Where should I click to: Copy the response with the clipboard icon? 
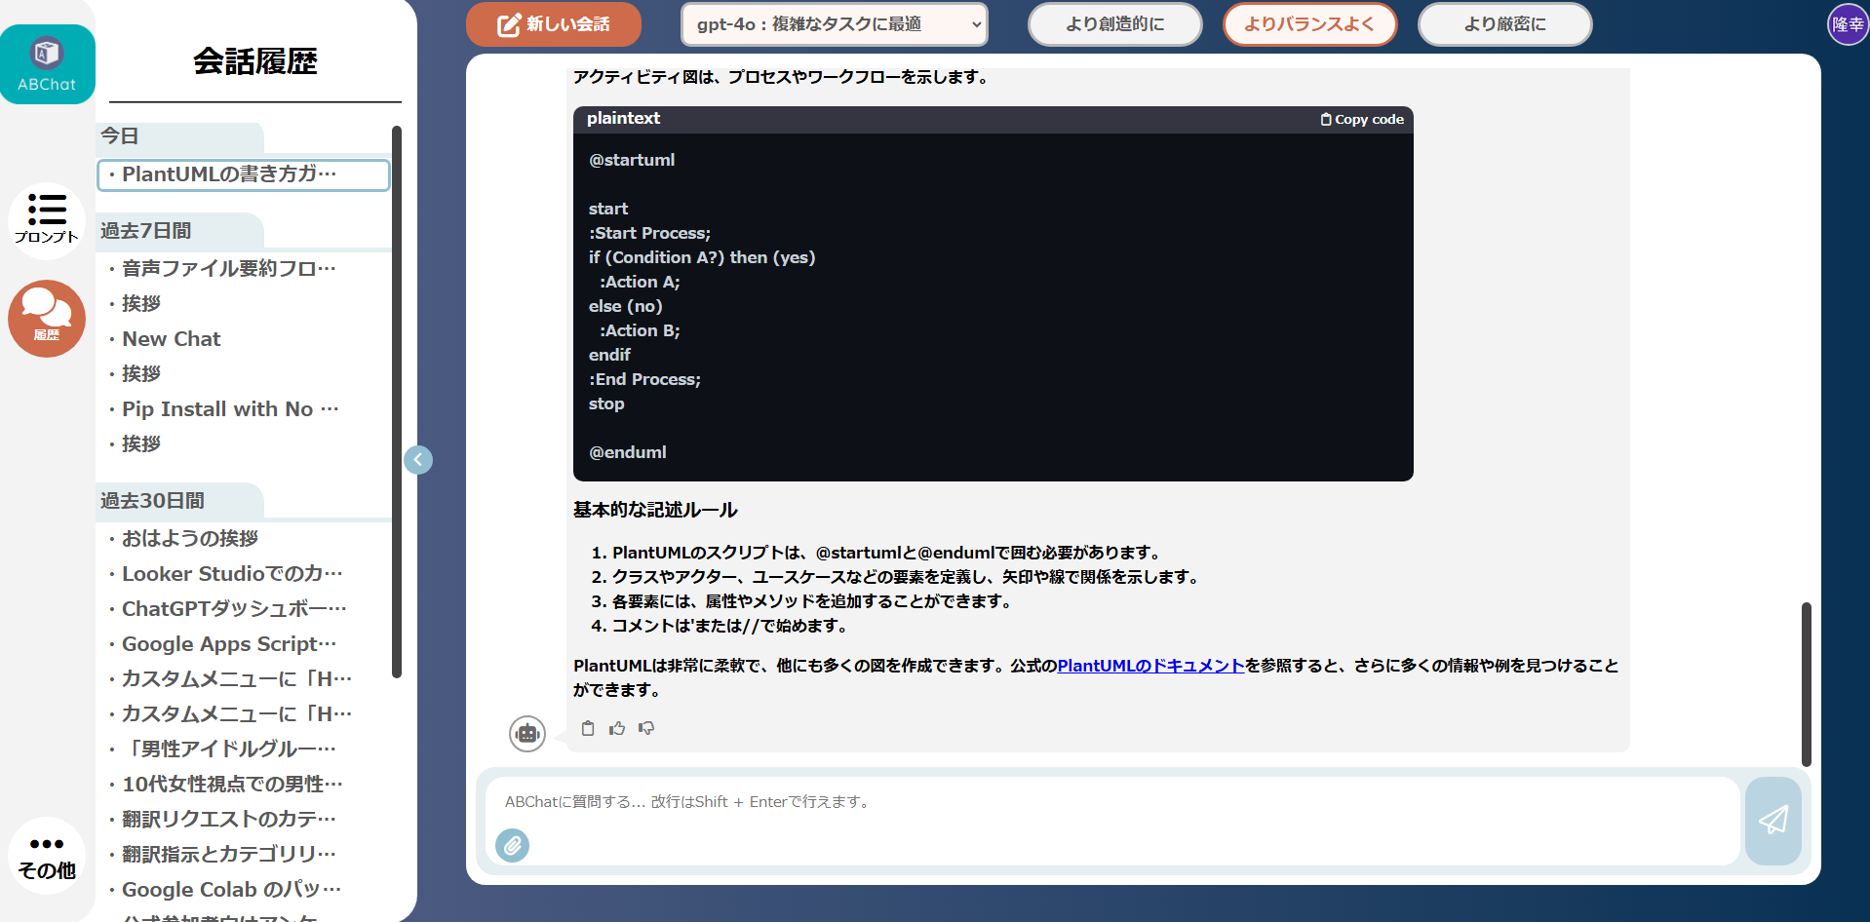(x=588, y=728)
